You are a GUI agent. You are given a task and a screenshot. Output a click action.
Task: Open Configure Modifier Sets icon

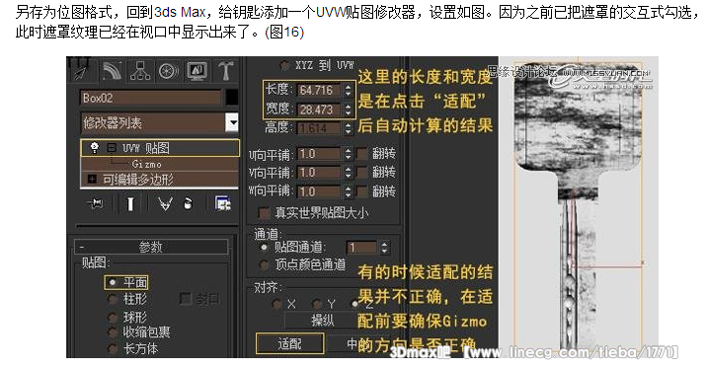click(x=223, y=203)
